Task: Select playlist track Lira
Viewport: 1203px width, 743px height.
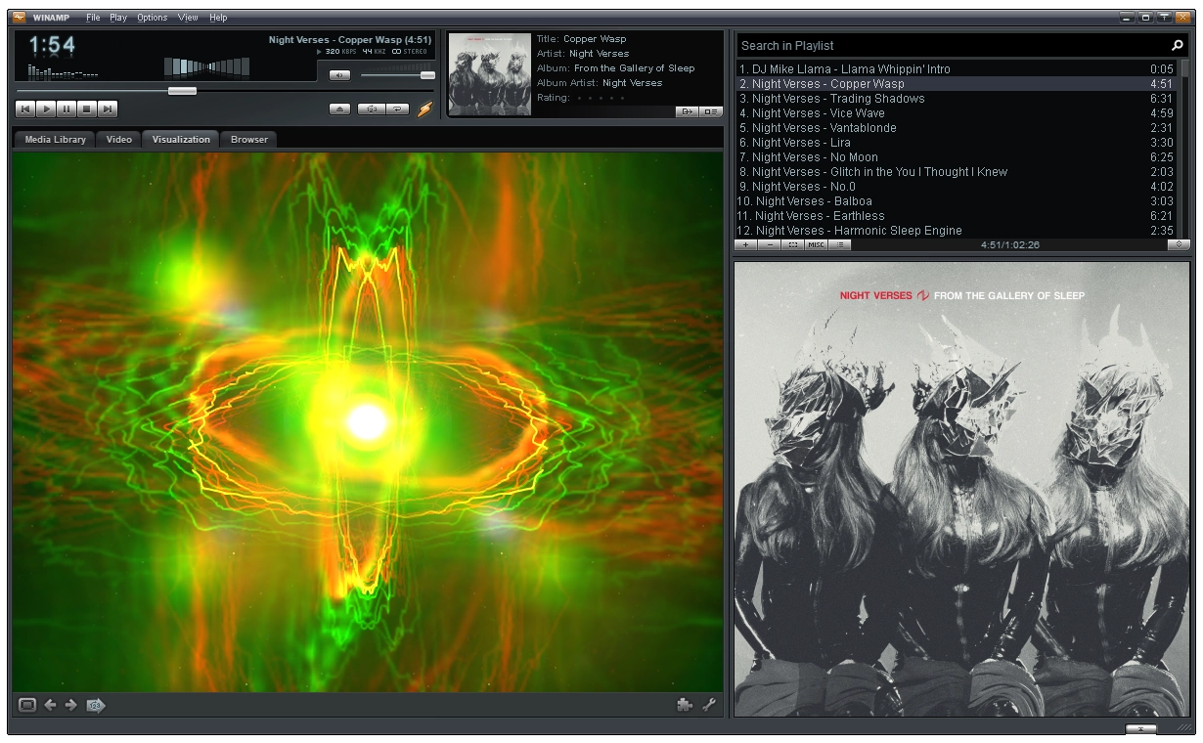Action: [x=957, y=143]
